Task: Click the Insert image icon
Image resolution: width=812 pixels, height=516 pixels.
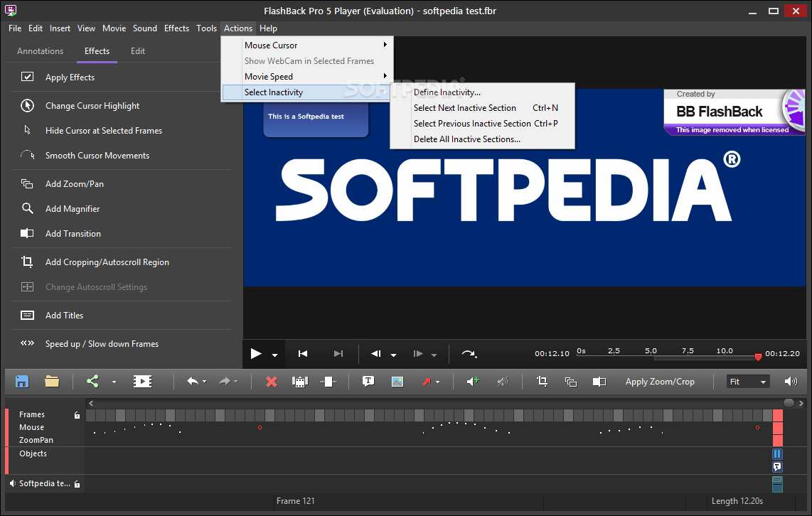Action: point(397,382)
